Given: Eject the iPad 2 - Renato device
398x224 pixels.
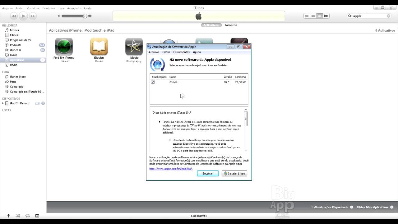Looking at the screenshot, I should click(x=43, y=103).
